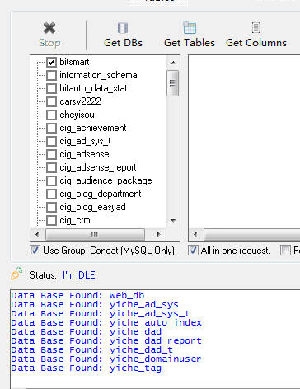The image size is (300, 389).
Task: Check the cig_ad_sys_t checkbox
Action: tap(51, 141)
